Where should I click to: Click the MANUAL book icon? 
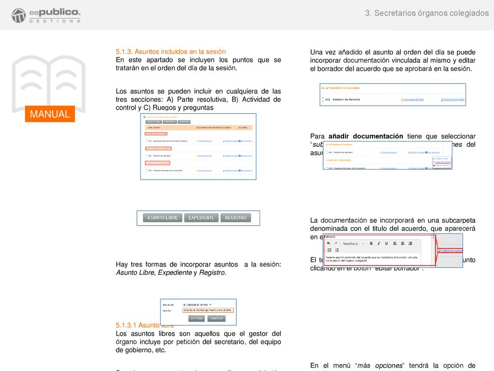click(x=49, y=89)
